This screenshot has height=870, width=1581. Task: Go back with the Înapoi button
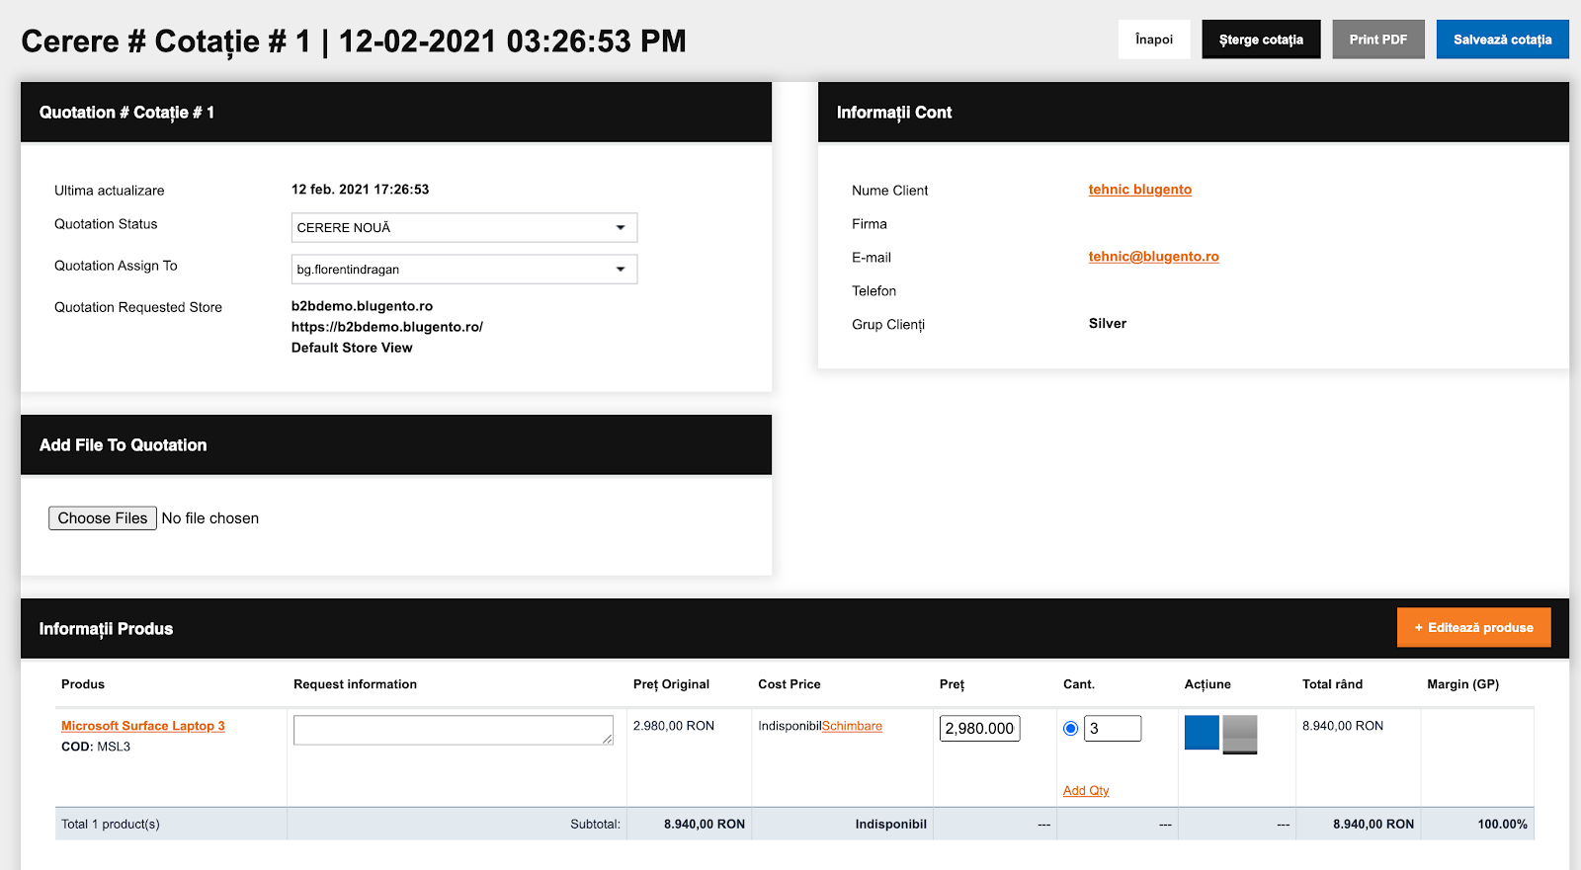pos(1154,40)
